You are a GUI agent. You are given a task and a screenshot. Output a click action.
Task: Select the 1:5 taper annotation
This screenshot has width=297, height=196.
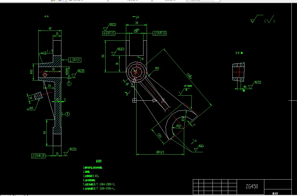[x=50, y=51]
